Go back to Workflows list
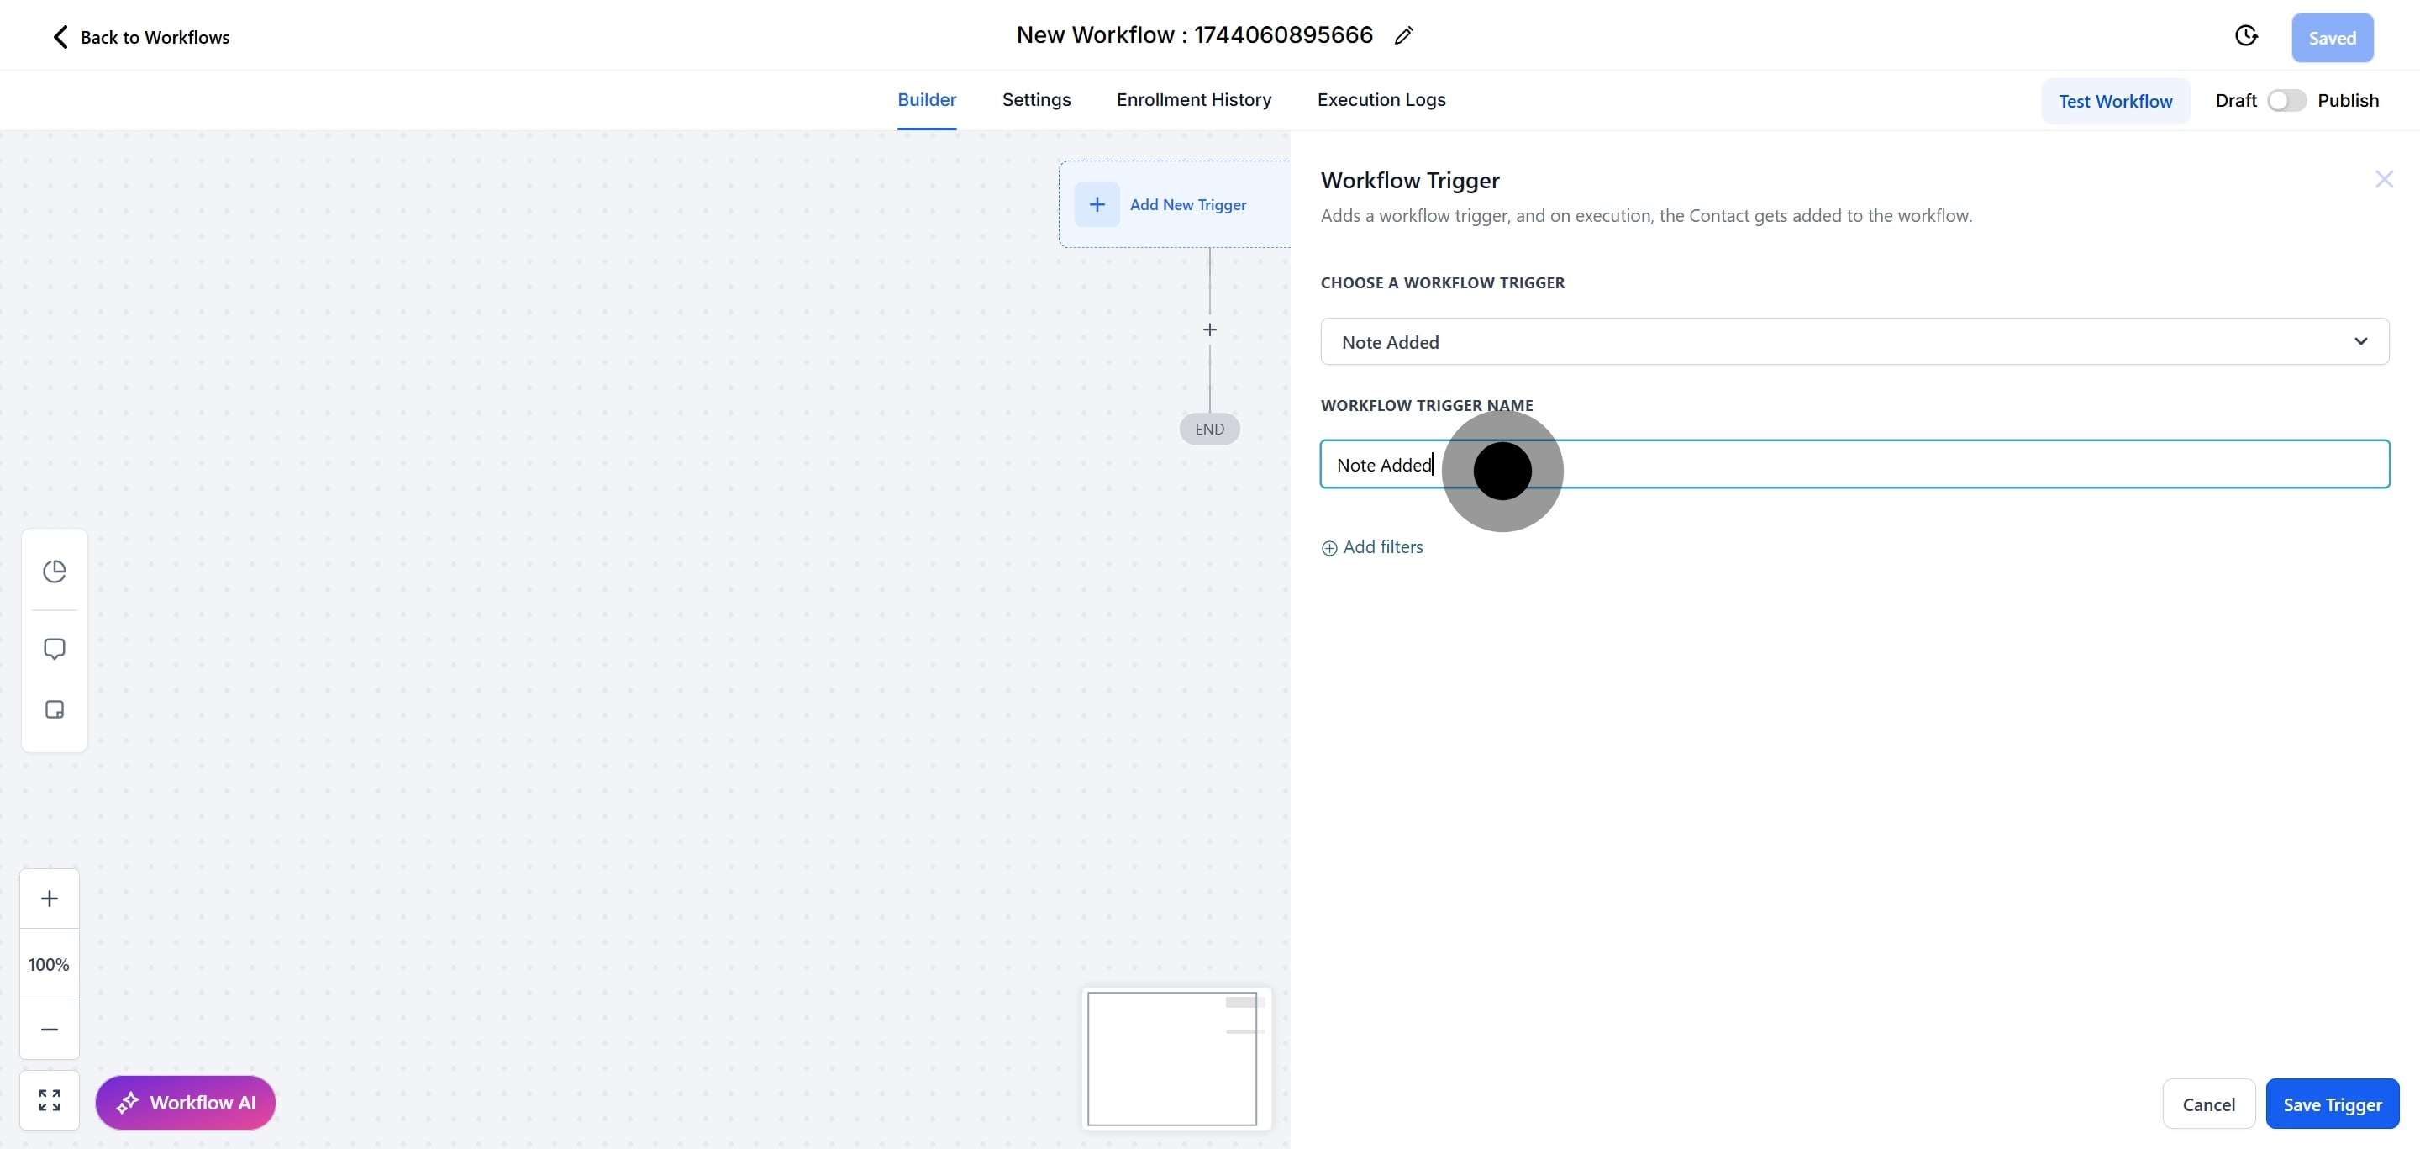Screen dimensions: 2420x1149 click(x=140, y=38)
